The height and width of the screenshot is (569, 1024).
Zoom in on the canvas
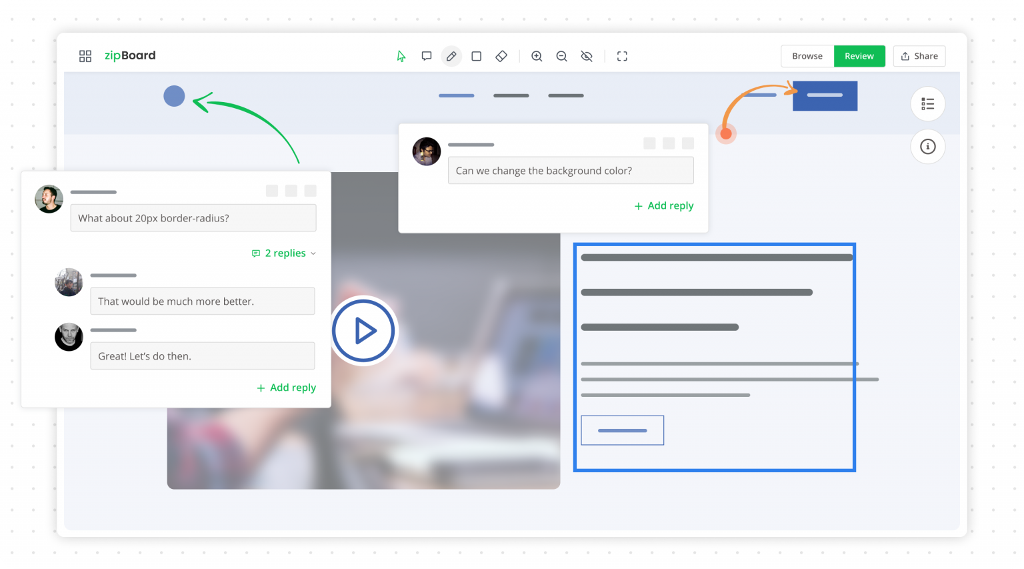coord(537,56)
